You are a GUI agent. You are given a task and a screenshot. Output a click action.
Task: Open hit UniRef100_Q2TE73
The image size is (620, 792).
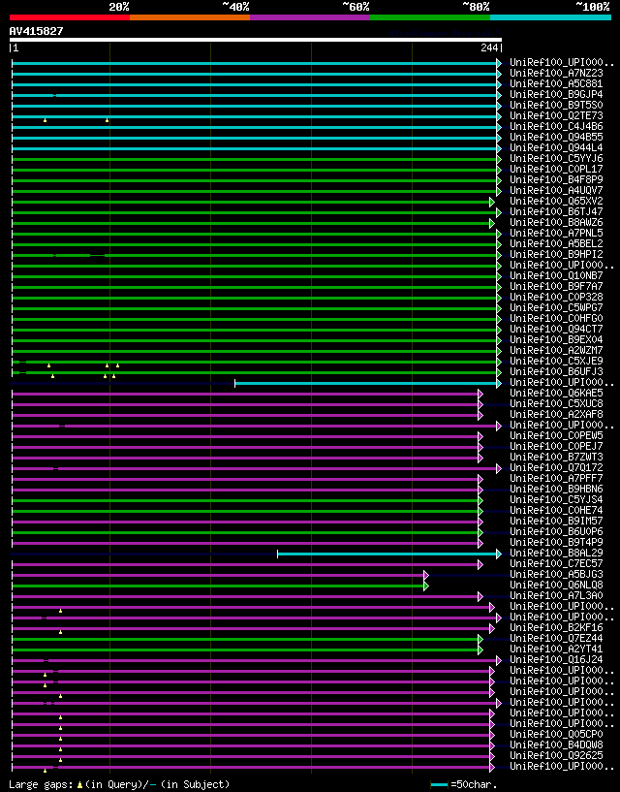(x=556, y=115)
